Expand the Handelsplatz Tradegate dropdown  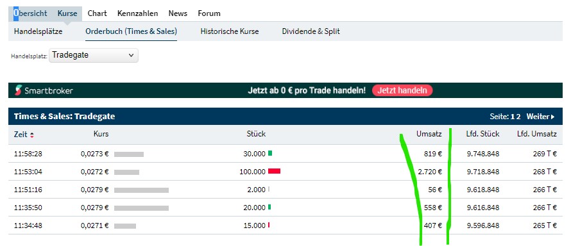[x=94, y=55]
